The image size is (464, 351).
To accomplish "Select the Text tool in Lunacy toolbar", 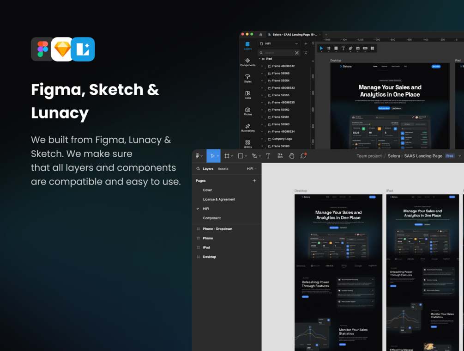I will [343, 48].
